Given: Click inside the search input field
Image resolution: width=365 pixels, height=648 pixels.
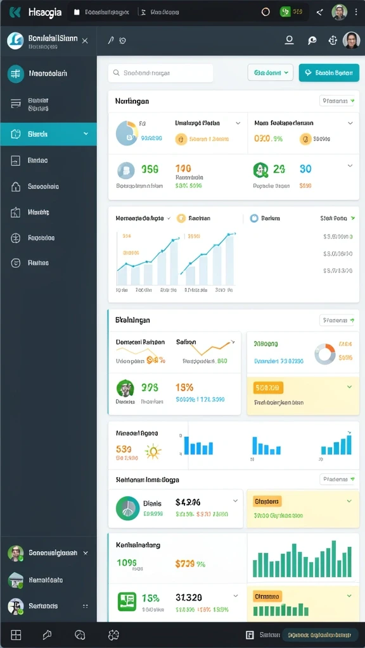Looking at the screenshot, I should pyautogui.click(x=160, y=73).
